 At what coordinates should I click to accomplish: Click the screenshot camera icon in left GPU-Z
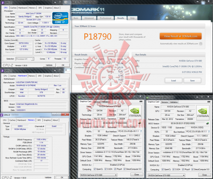click(141, 101)
